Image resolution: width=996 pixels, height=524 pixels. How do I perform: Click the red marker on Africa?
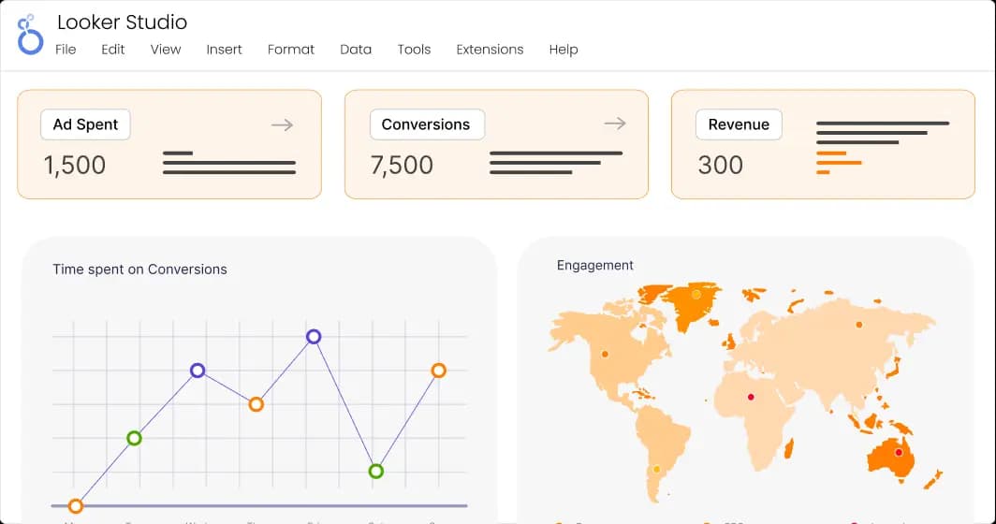click(x=750, y=398)
